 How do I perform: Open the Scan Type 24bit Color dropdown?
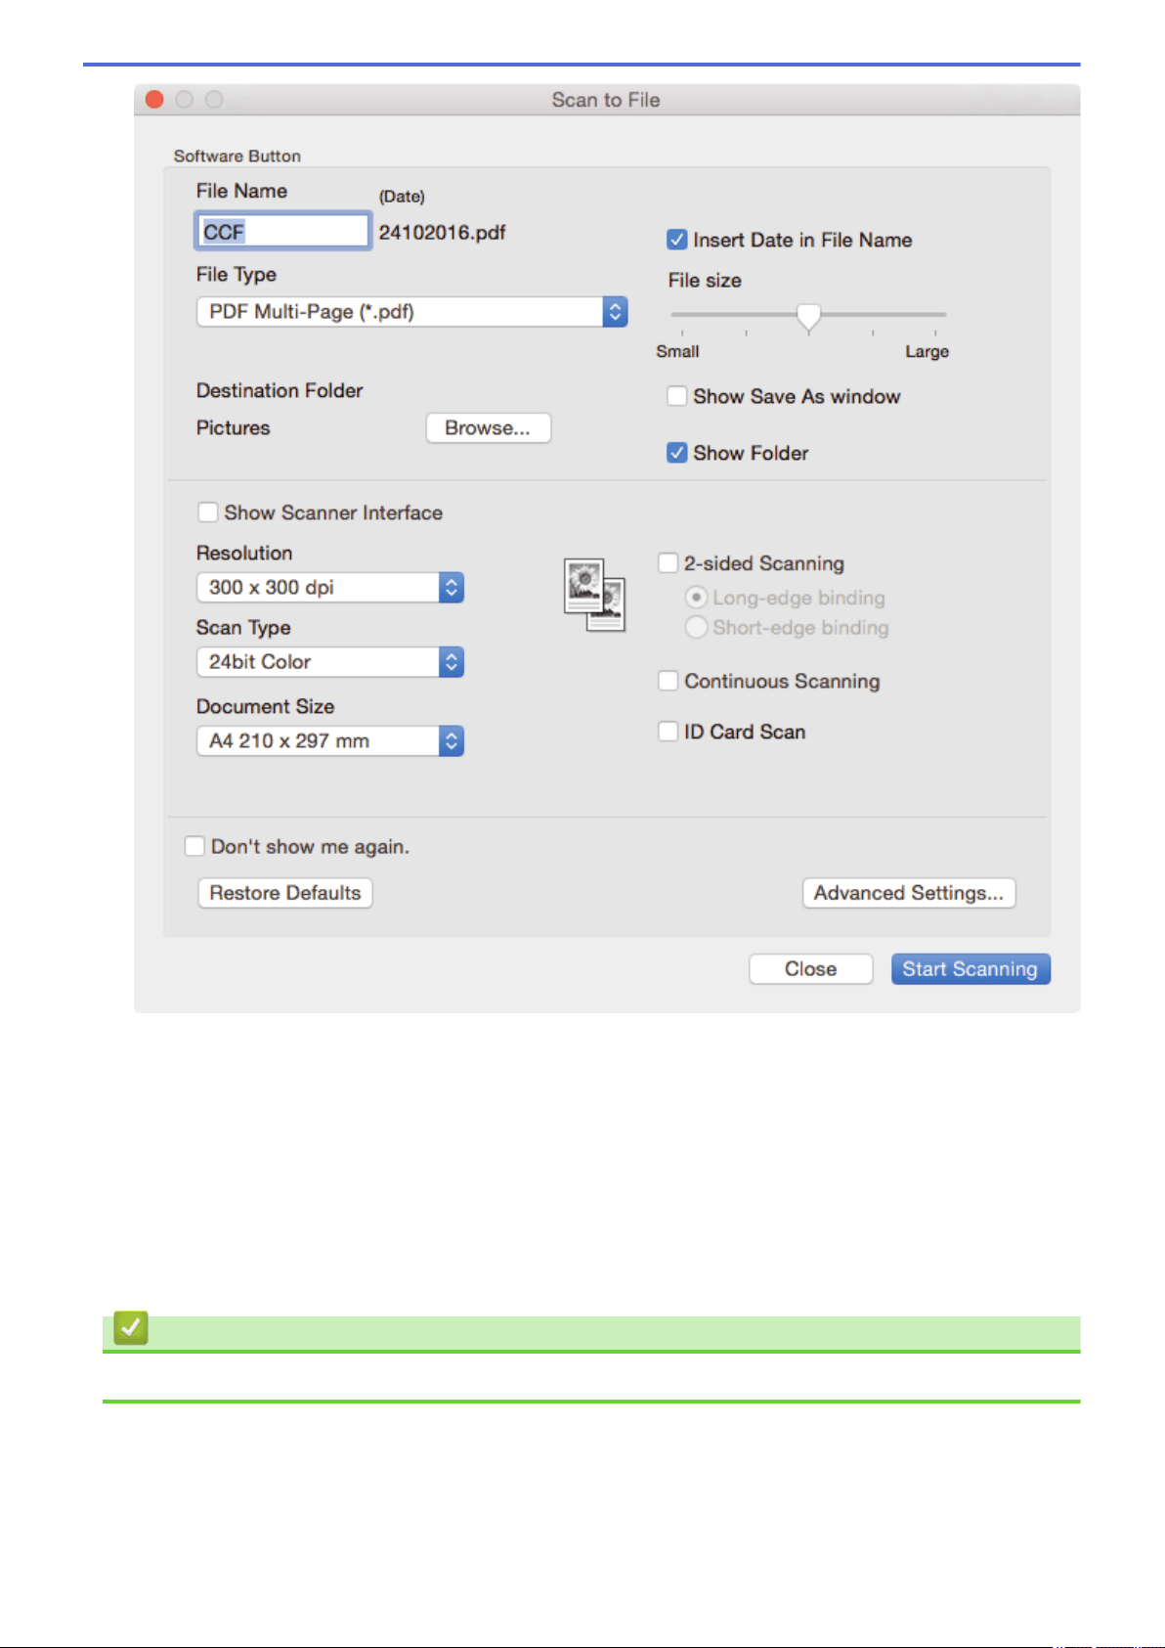click(x=330, y=662)
